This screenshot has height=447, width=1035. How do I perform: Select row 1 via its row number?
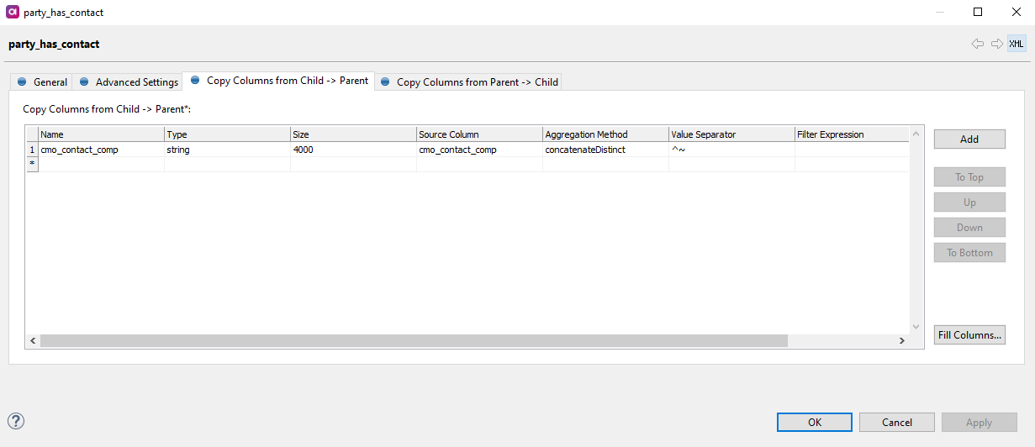pyautogui.click(x=32, y=150)
